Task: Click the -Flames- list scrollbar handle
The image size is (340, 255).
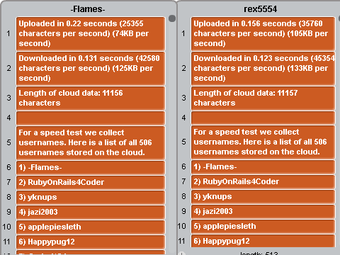Action: [x=172, y=18]
